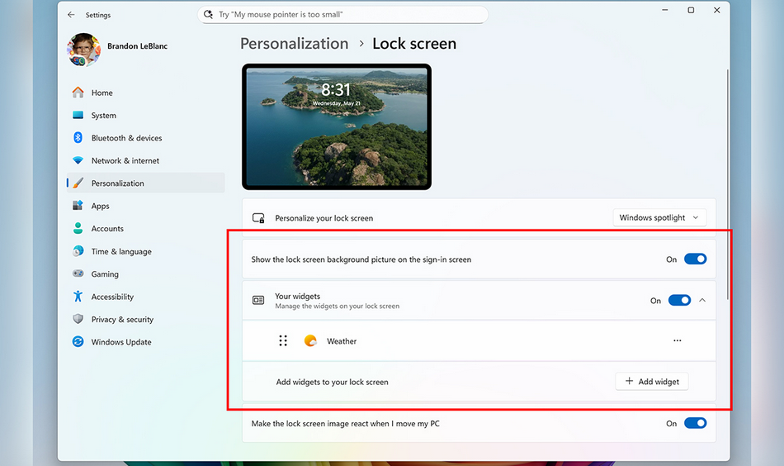Open Brandon LeBlanc's profile picture
Image resolution: width=784 pixels, height=466 pixels.
[x=83, y=50]
